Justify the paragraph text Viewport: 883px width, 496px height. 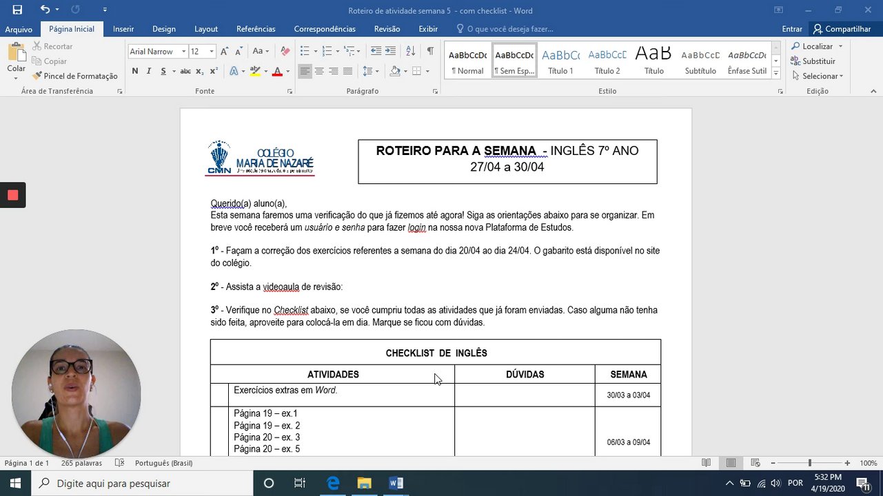pyautogui.click(x=348, y=71)
